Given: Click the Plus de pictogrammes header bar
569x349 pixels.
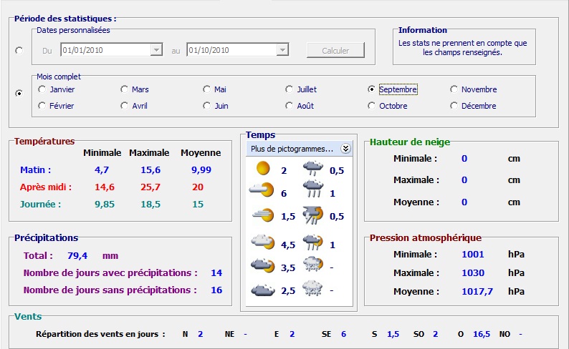Looking at the screenshot, I should coord(299,149).
